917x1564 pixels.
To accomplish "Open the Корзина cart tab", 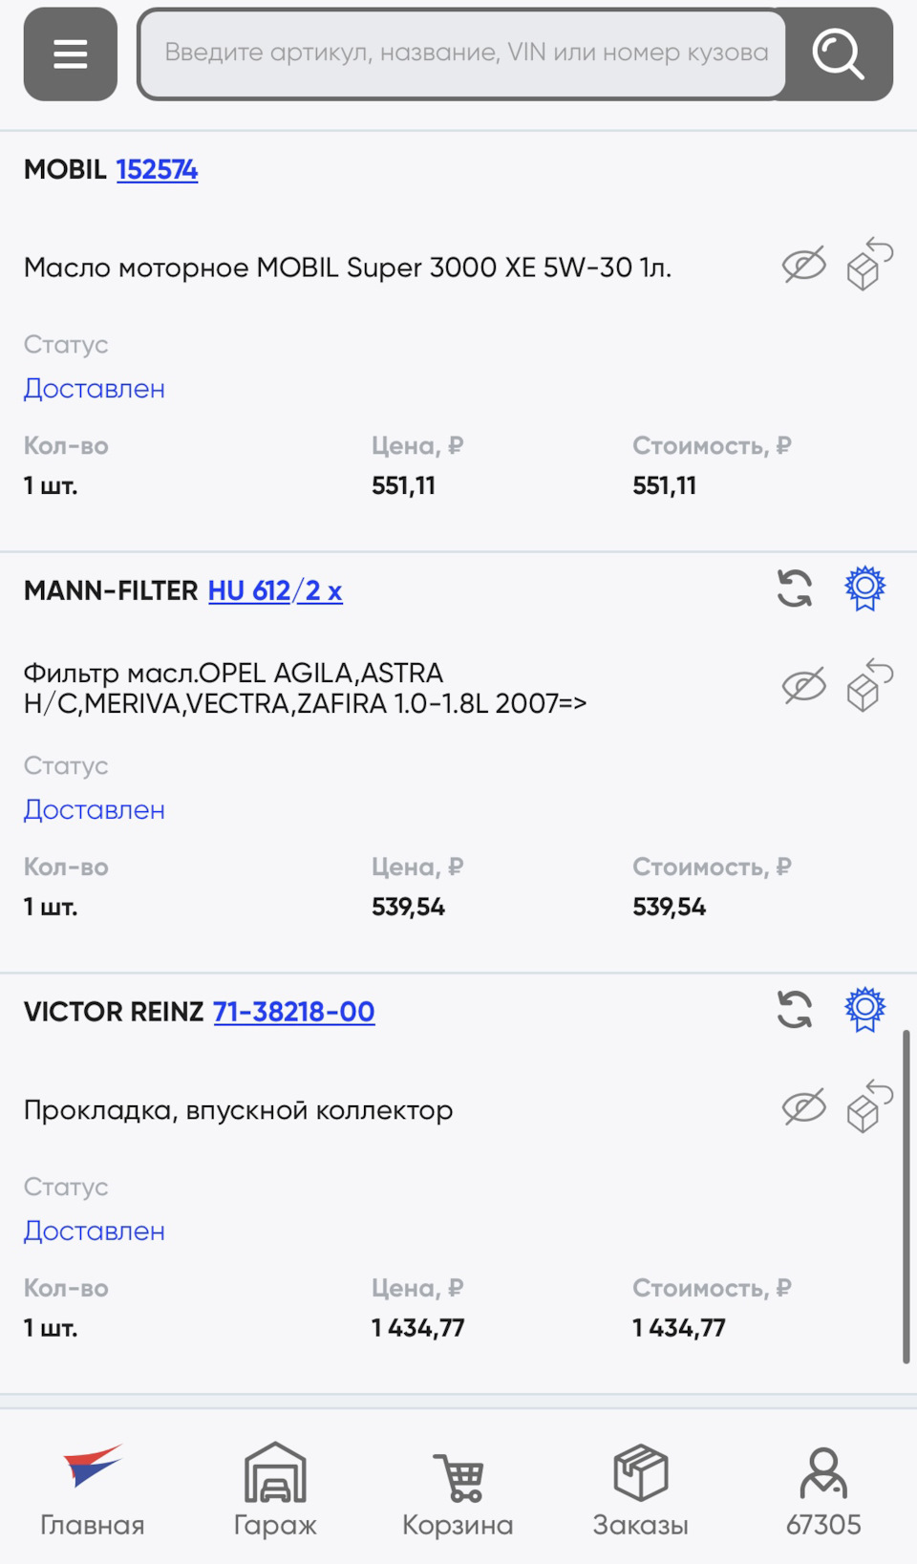I will point(458,1490).
